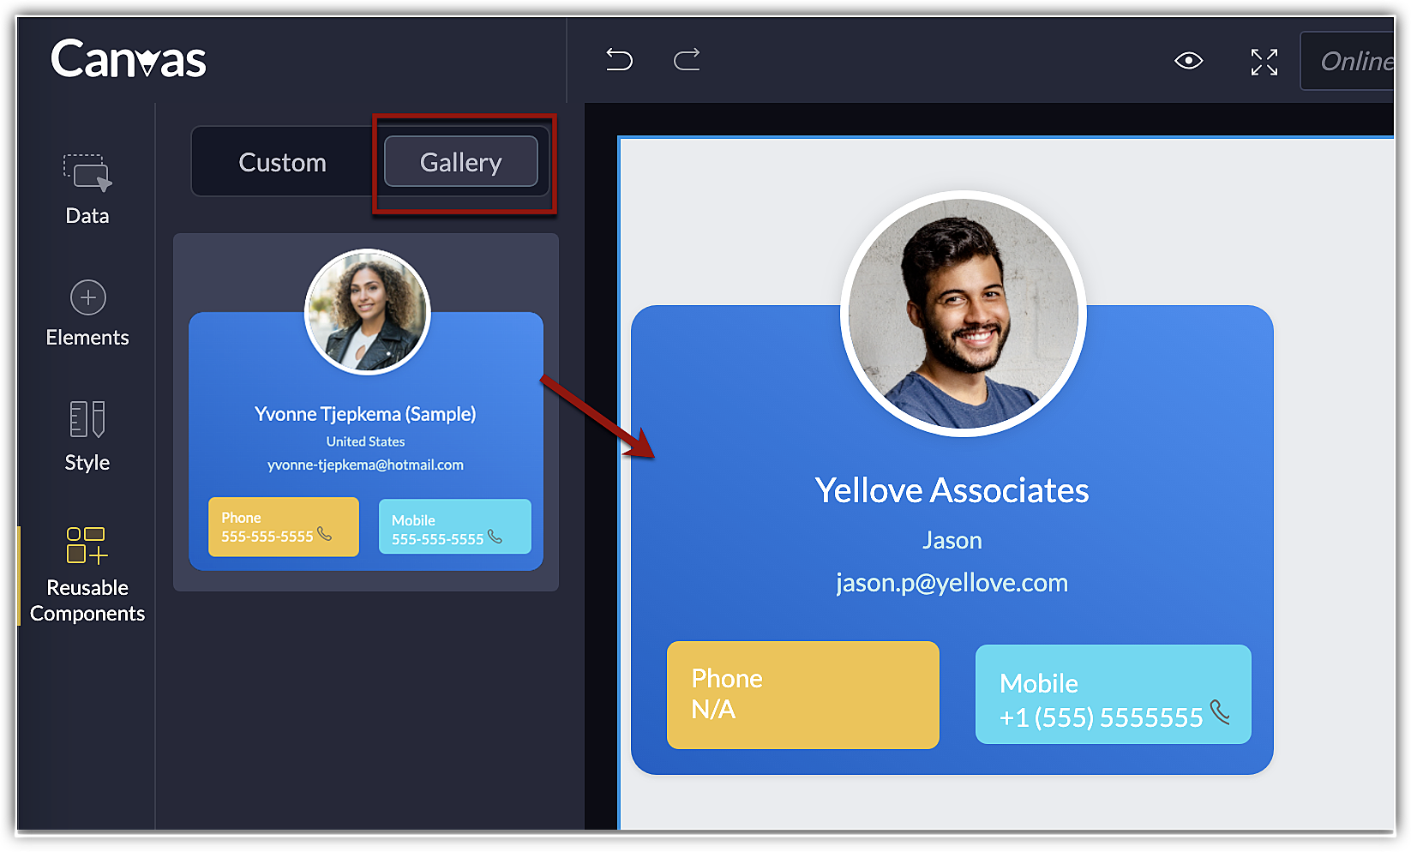The height and width of the screenshot is (852, 1411).
Task: Click the Yvonne Tjepkema (Sample) name text
Action: pos(365,414)
